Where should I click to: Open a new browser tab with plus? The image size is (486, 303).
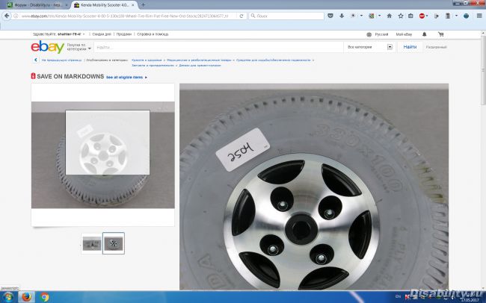pyautogui.click(x=143, y=5)
